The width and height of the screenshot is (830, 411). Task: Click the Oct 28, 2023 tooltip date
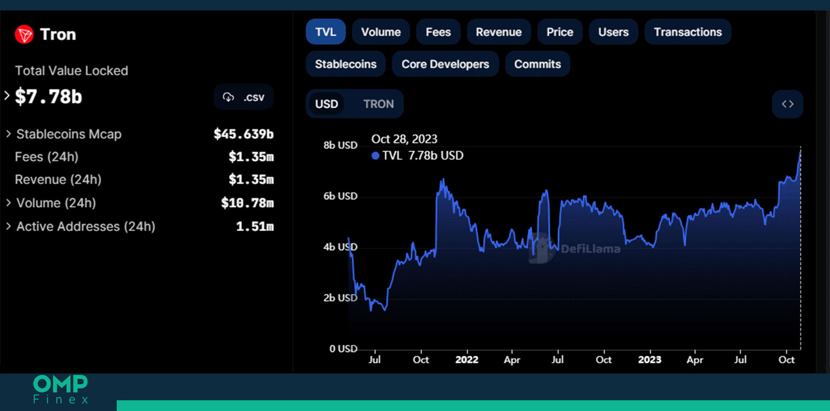[x=404, y=139]
